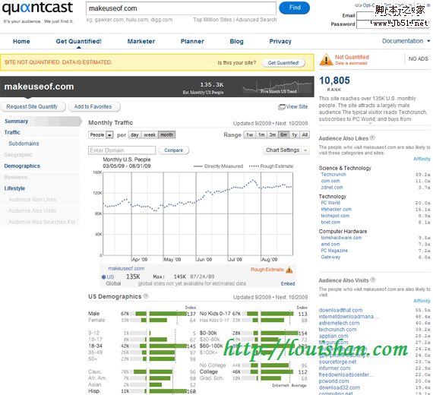The height and width of the screenshot is (395, 433).
Task: Select per week interval
Action: [x=150, y=134]
